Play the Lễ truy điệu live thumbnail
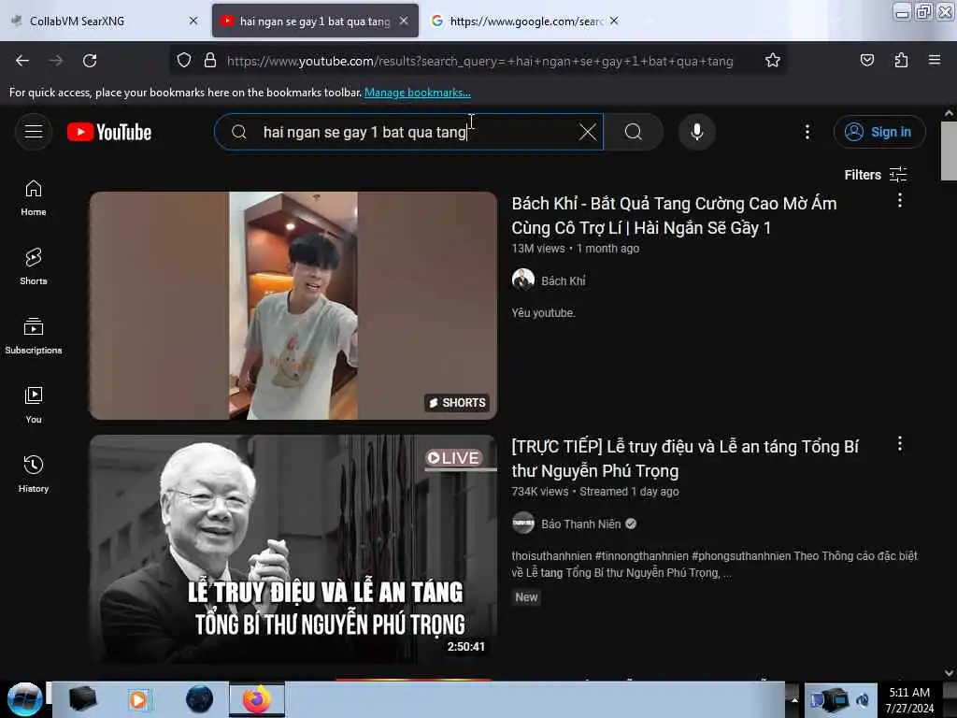Image resolution: width=957 pixels, height=718 pixels. (293, 549)
